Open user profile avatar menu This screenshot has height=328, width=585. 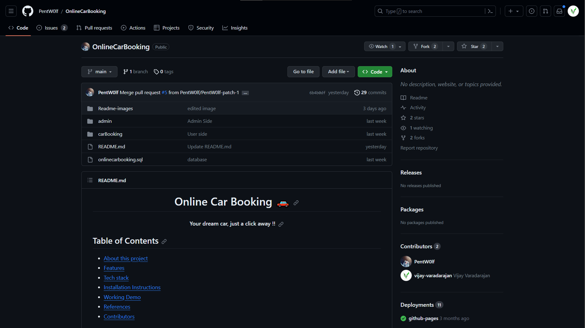pos(573,11)
